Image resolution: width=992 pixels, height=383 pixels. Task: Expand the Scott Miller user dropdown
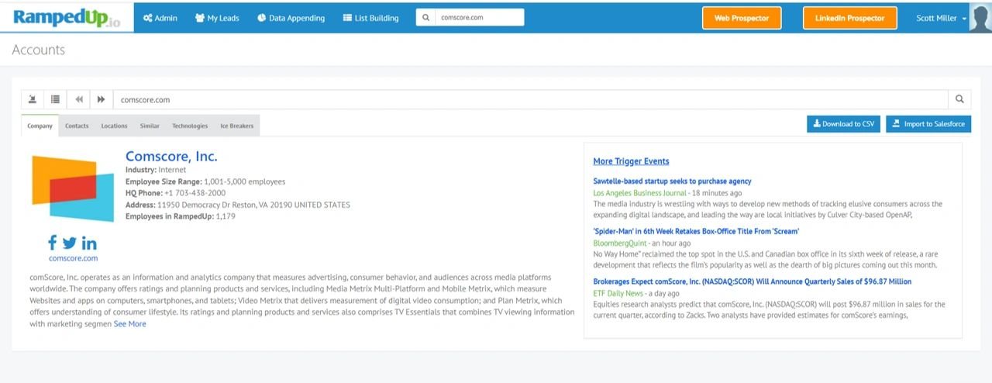point(942,18)
